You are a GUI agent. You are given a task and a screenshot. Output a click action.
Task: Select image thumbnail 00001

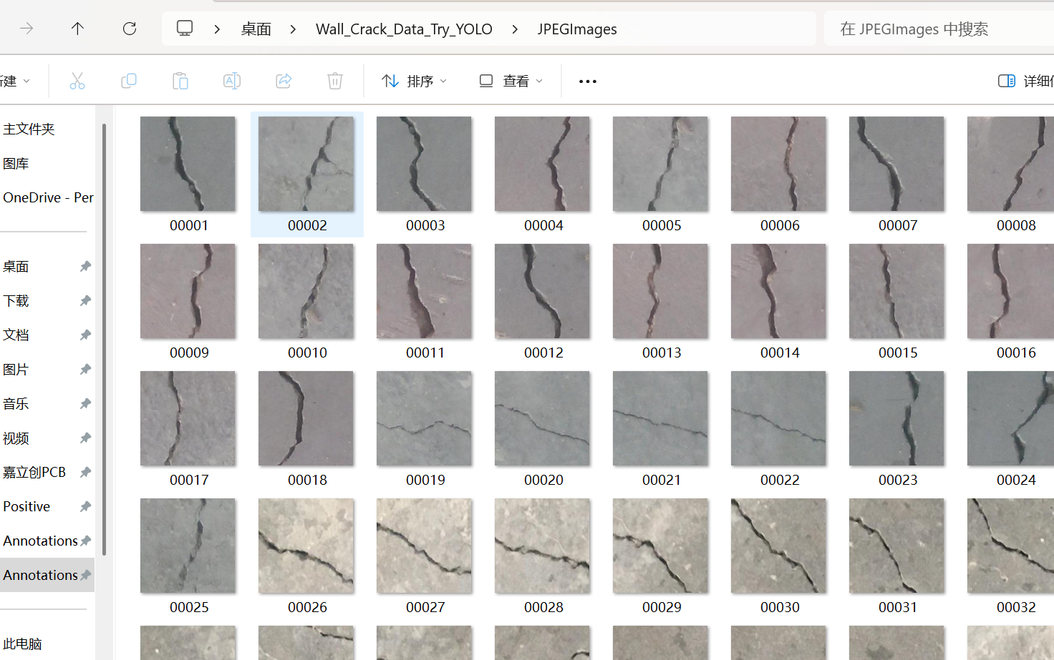click(188, 164)
